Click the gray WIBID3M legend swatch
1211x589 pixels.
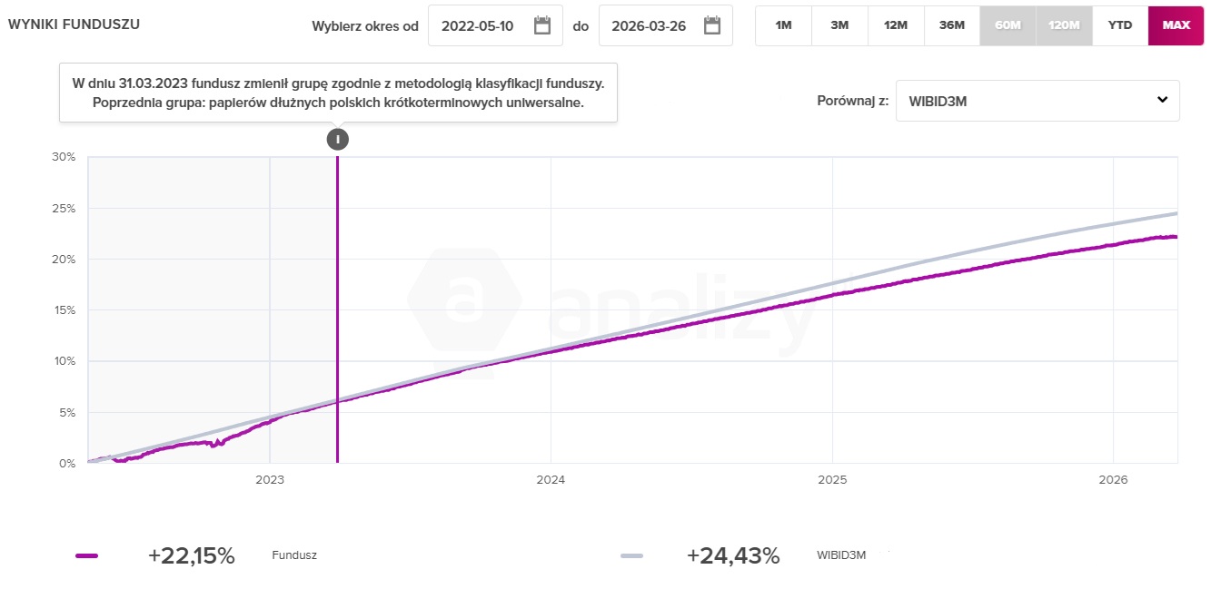click(631, 556)
